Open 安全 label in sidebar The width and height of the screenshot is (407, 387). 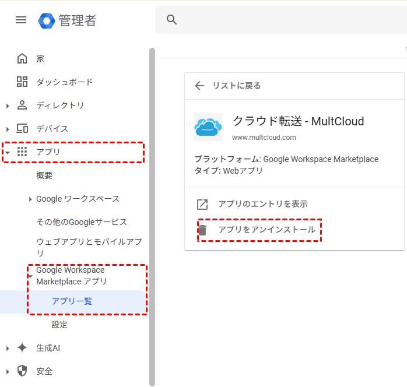(44, 371)
